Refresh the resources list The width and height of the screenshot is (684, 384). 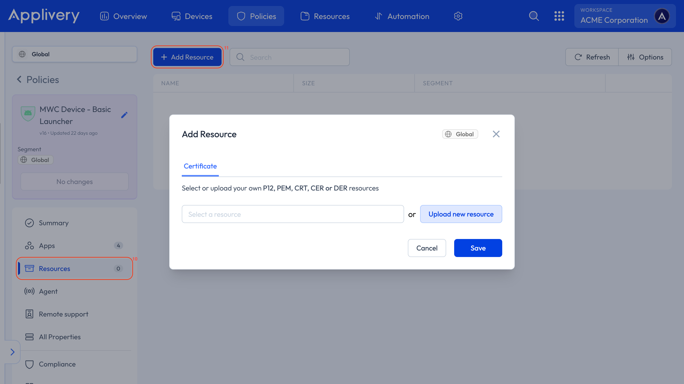click(x=592, y=57)
